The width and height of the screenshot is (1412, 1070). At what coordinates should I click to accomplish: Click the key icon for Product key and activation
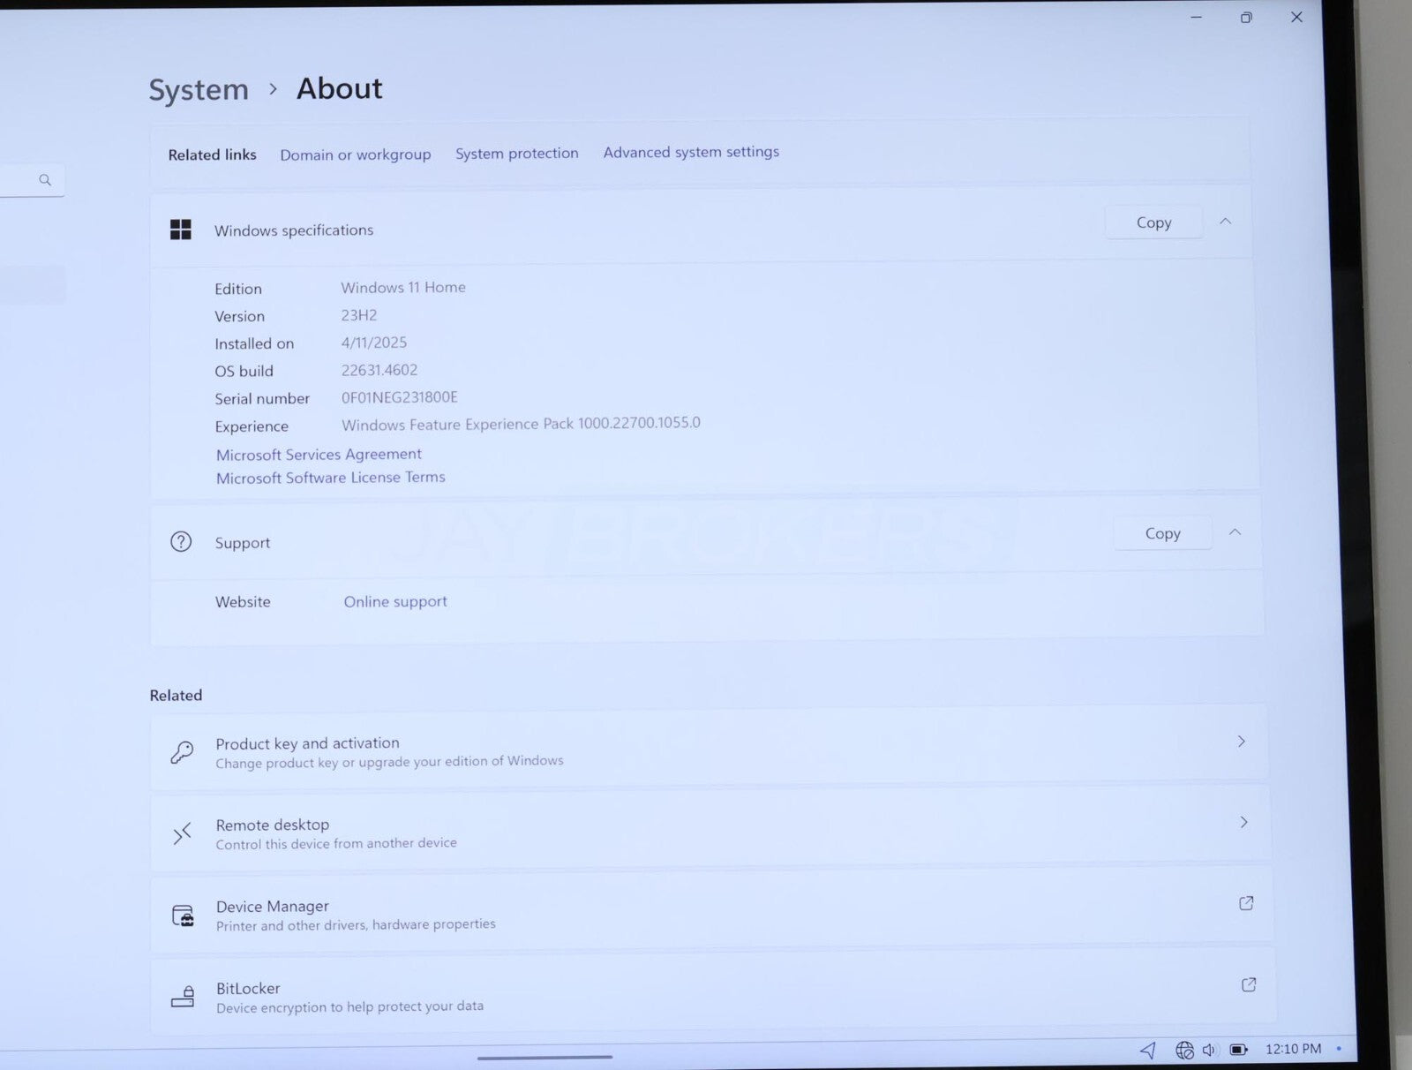(182, 752)
